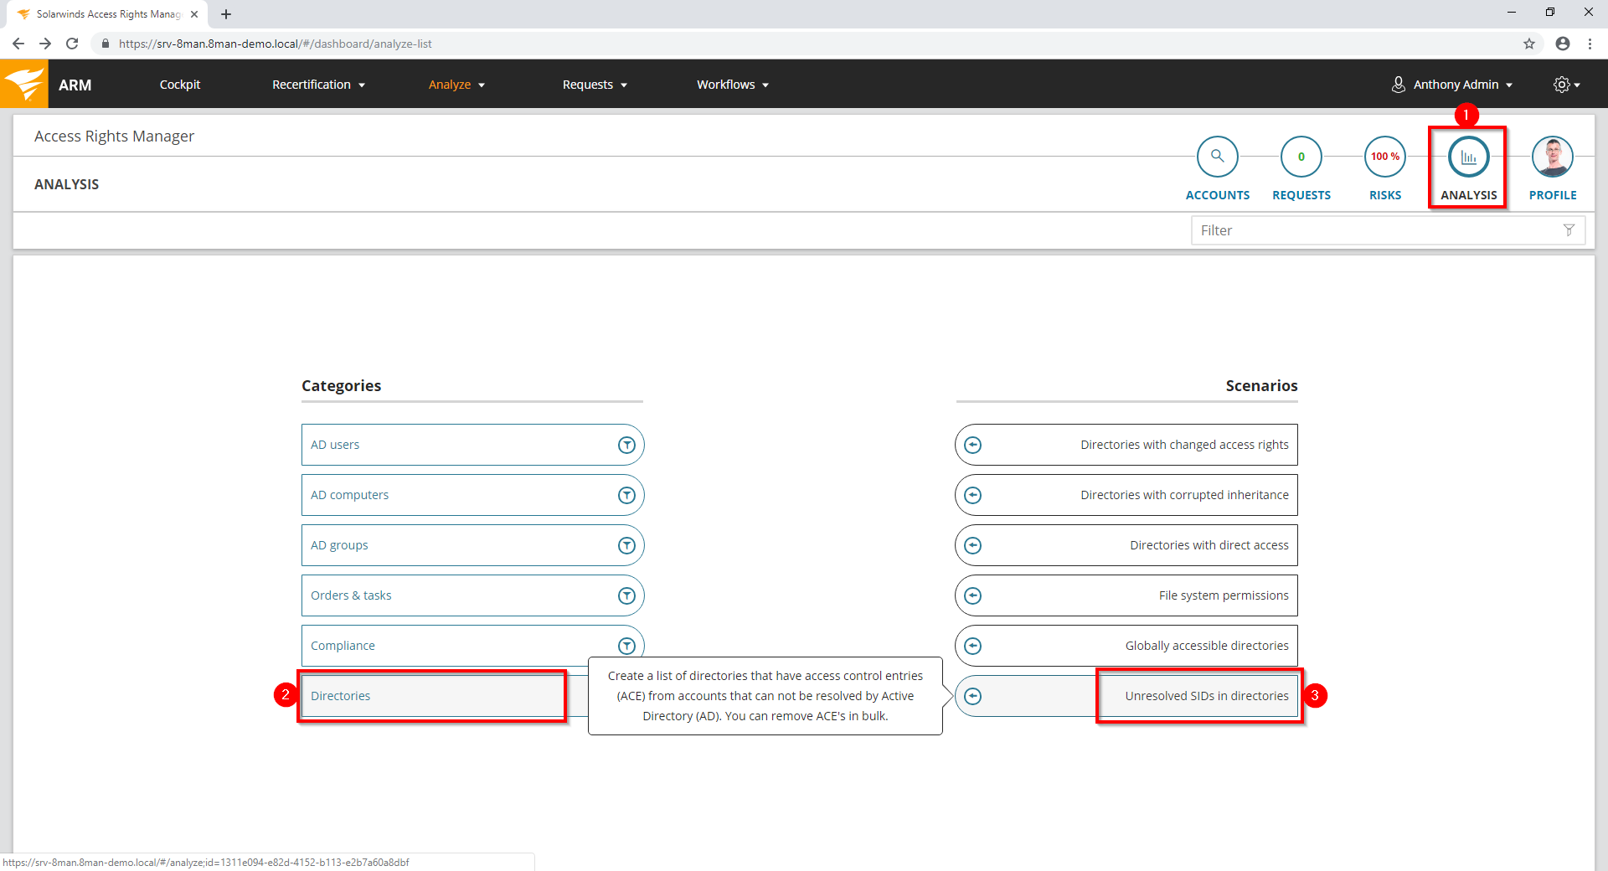Image resolution: width=1608 pixels, height=871 pixels.
Task: Click the SolarWinds ARM logo
Action: [x=24, y=84]
